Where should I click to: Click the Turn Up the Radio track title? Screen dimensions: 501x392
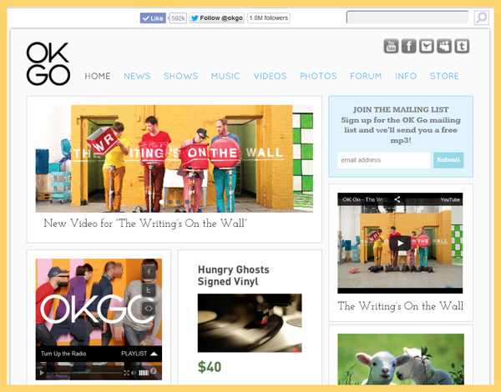pos(63,354)
